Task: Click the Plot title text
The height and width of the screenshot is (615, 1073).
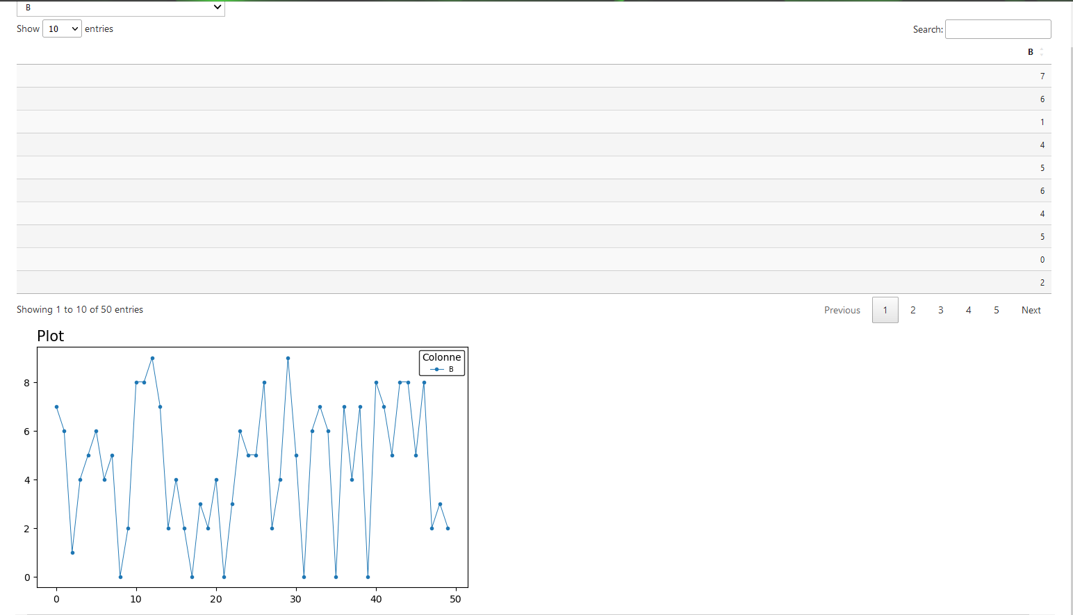Action: (x=51, y=336)
